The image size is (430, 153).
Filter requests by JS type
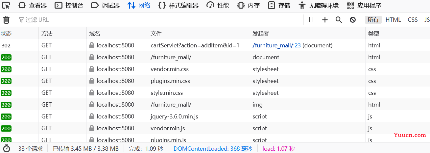pyautogui.click(x=427, y=20)
